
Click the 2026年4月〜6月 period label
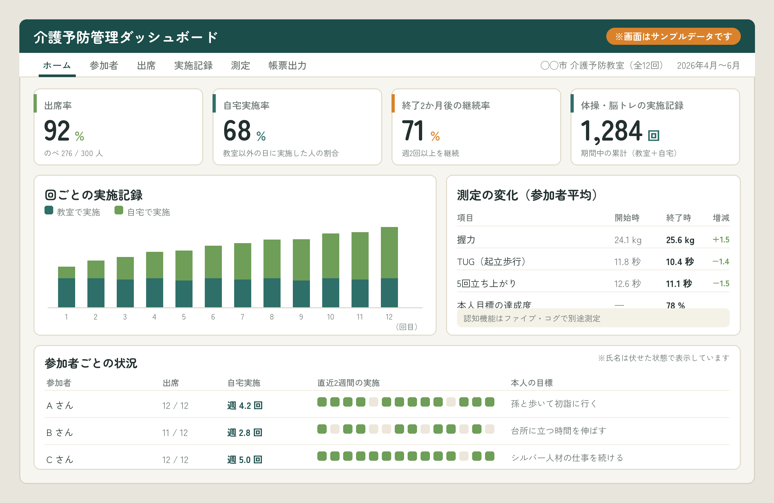(x=708, y=65)
